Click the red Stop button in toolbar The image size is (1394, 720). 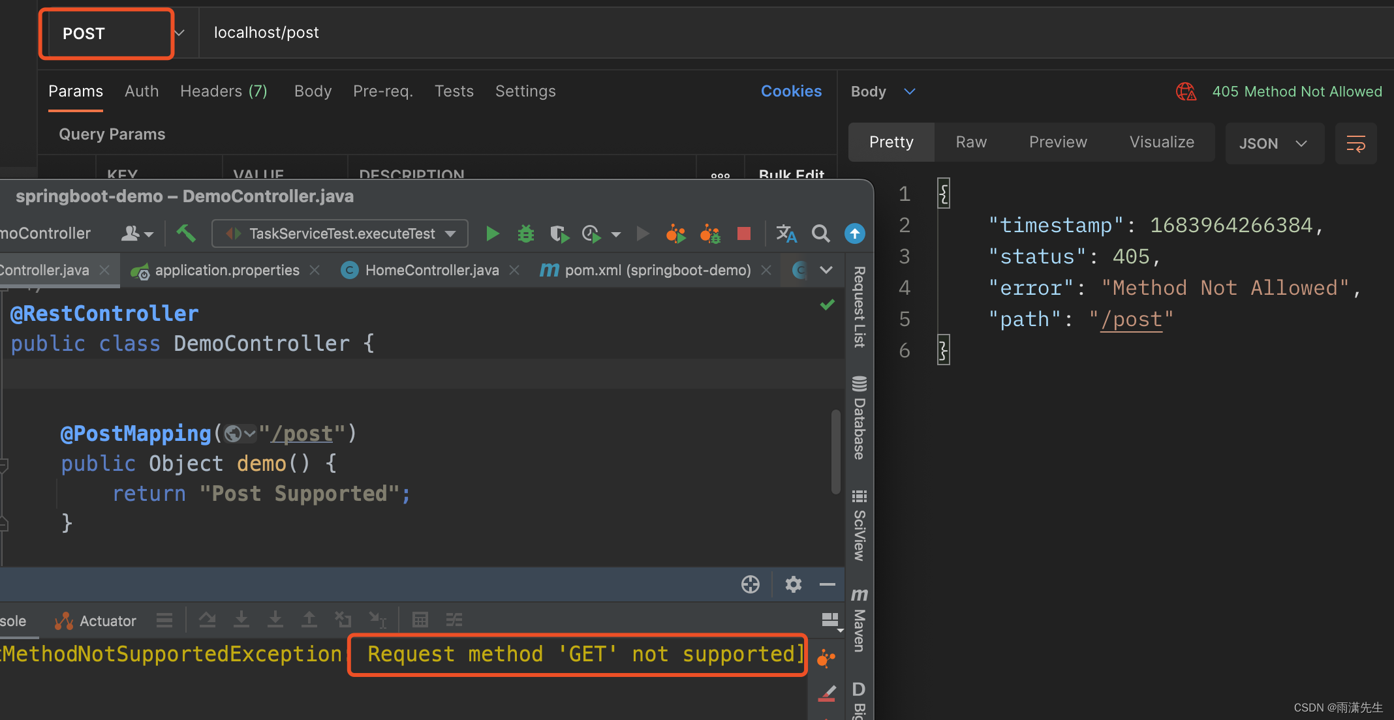(743, 233)
